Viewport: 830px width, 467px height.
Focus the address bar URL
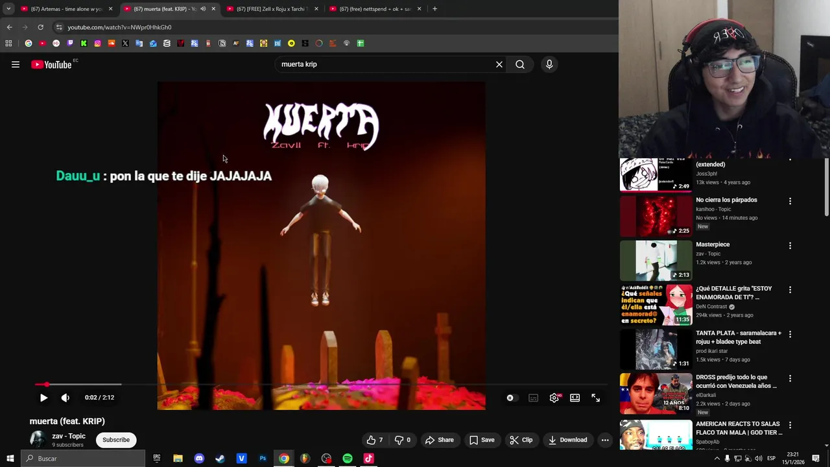coord(119,27)
